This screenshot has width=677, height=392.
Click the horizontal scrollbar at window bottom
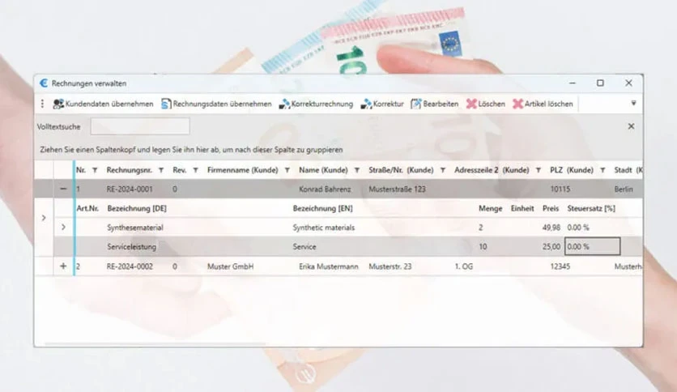(x=155, y=343)
